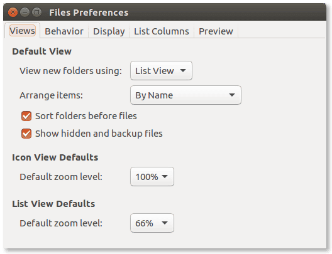Viewport: 332px width, 254px height.
Task: Disable Show hidden and backup files
Action: click(x=26, y=134)
